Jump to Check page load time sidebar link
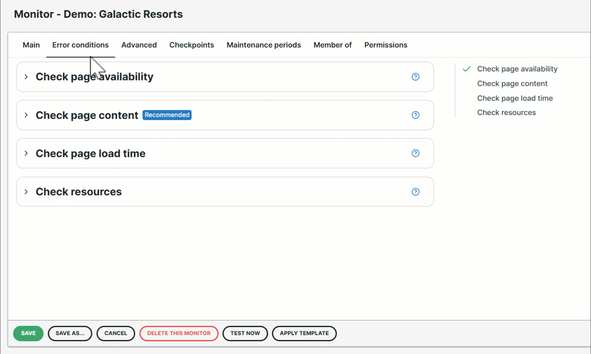The height and width of the screenshot is (354, 591). pos(515,98)
